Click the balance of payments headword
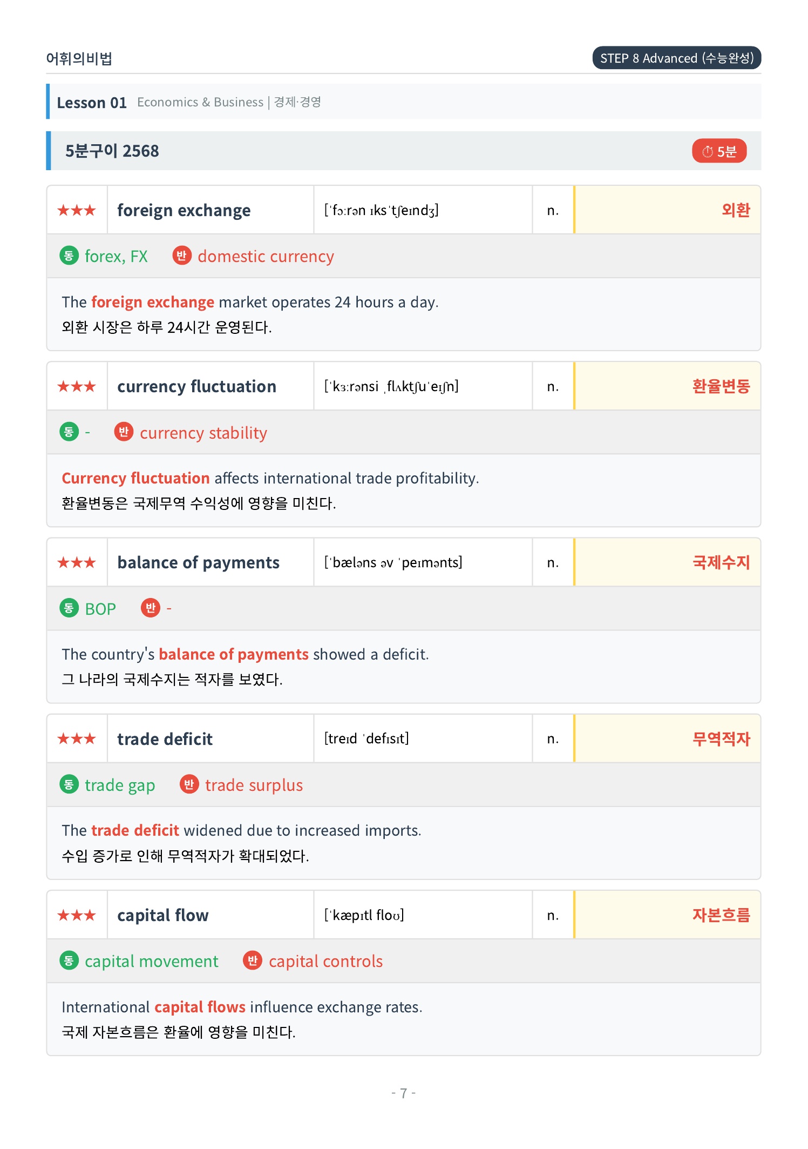Screen dimensions: 808x1149 (199, 563)
